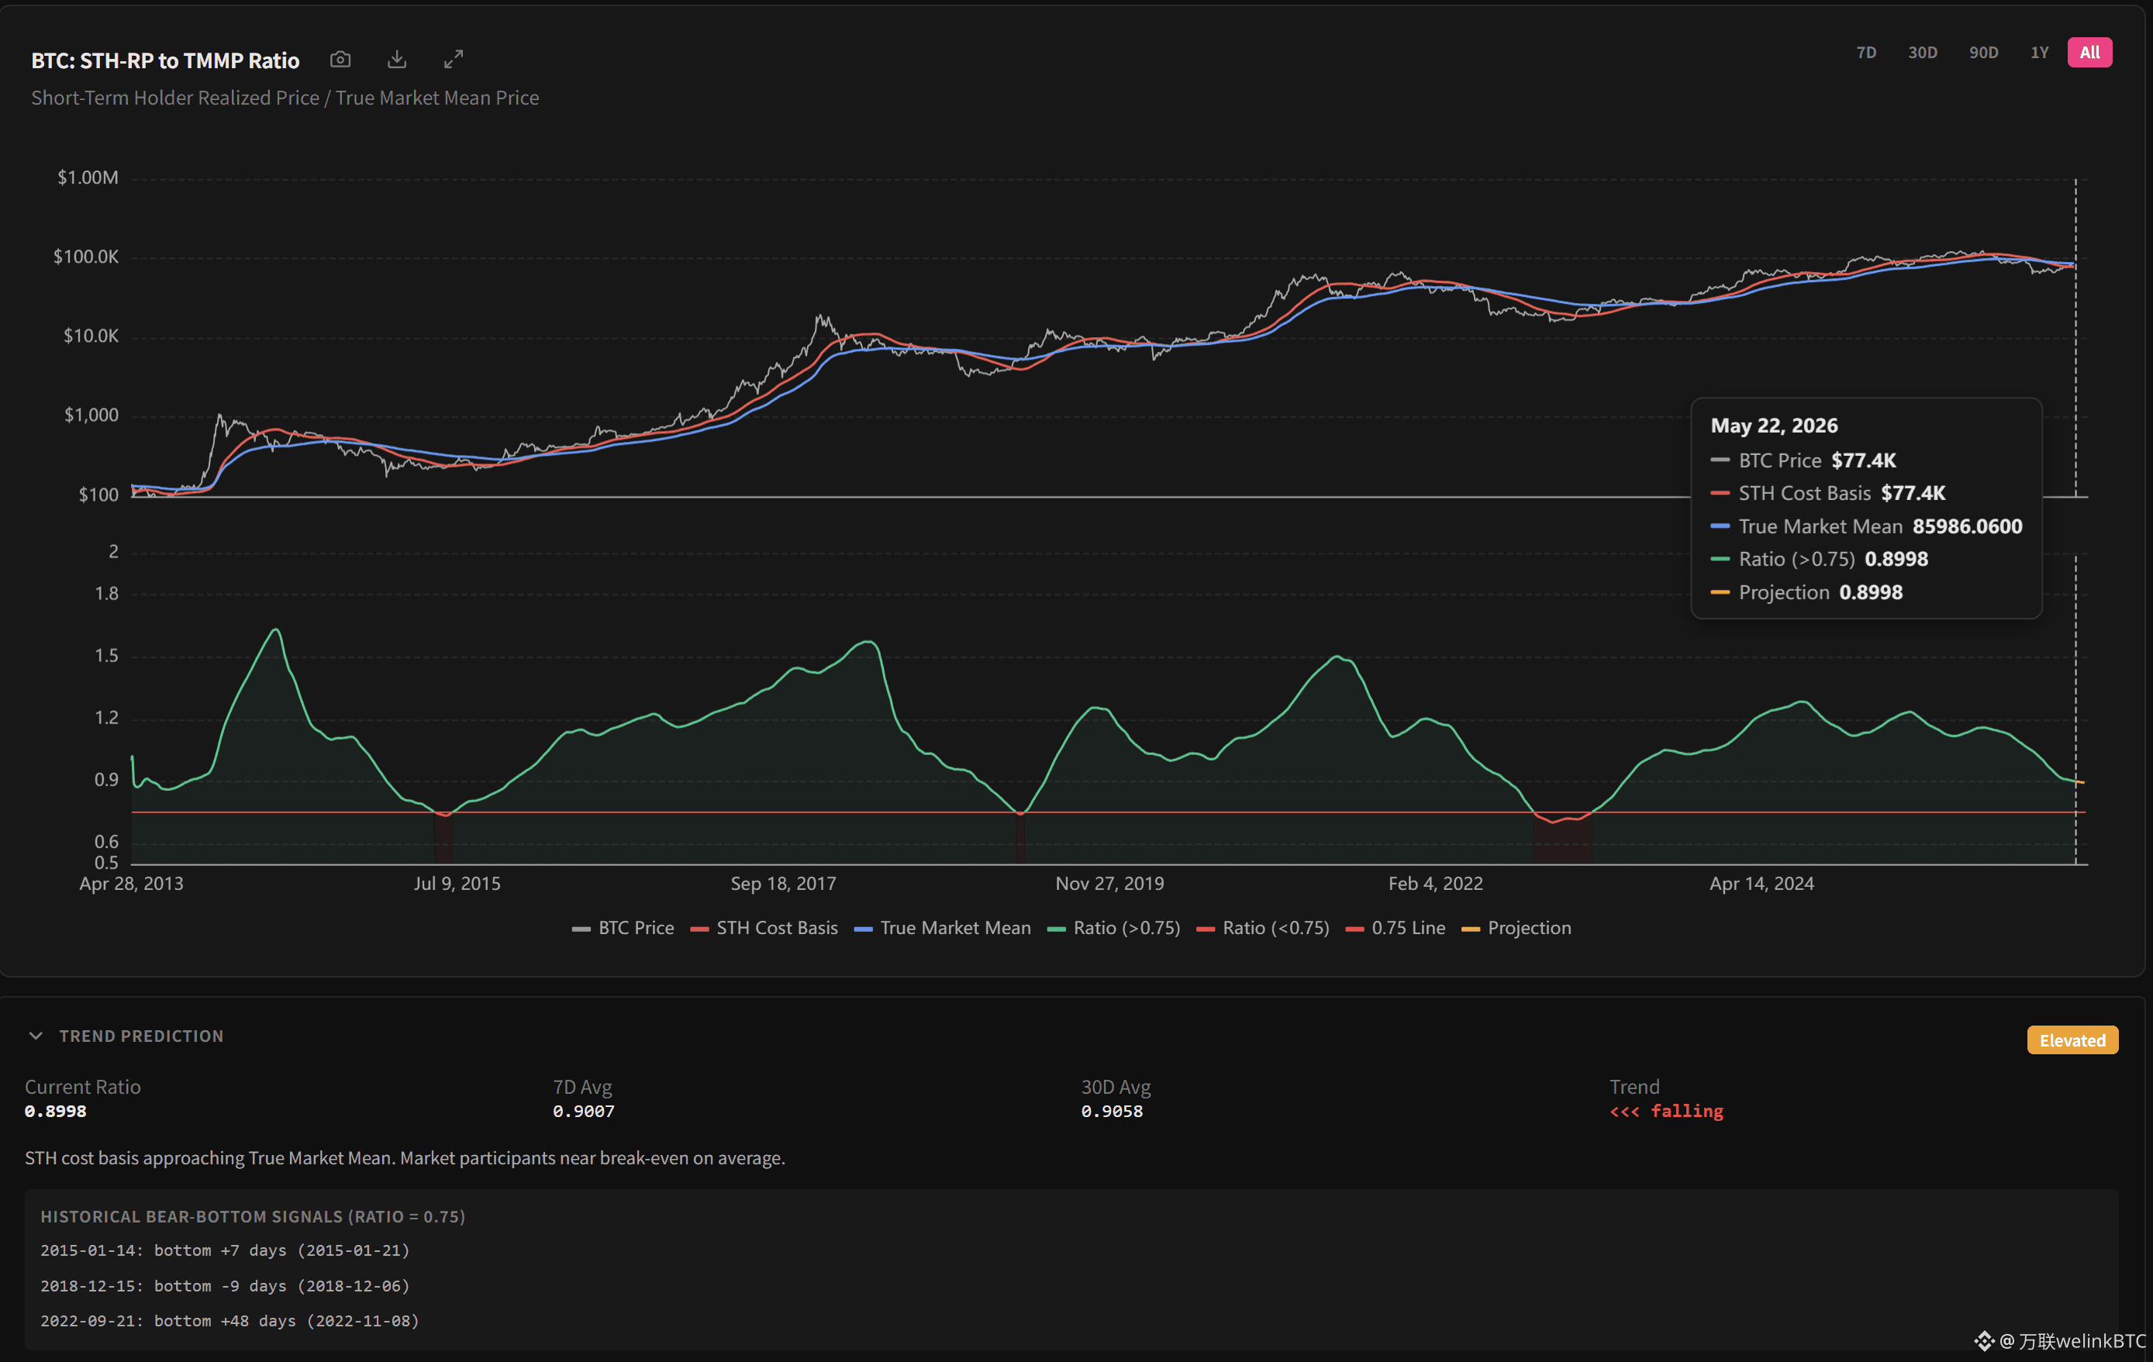Click the y-axis label '$100.0K'
The height and width of the screenshot is (1362, 2153).
pos(86,257)
